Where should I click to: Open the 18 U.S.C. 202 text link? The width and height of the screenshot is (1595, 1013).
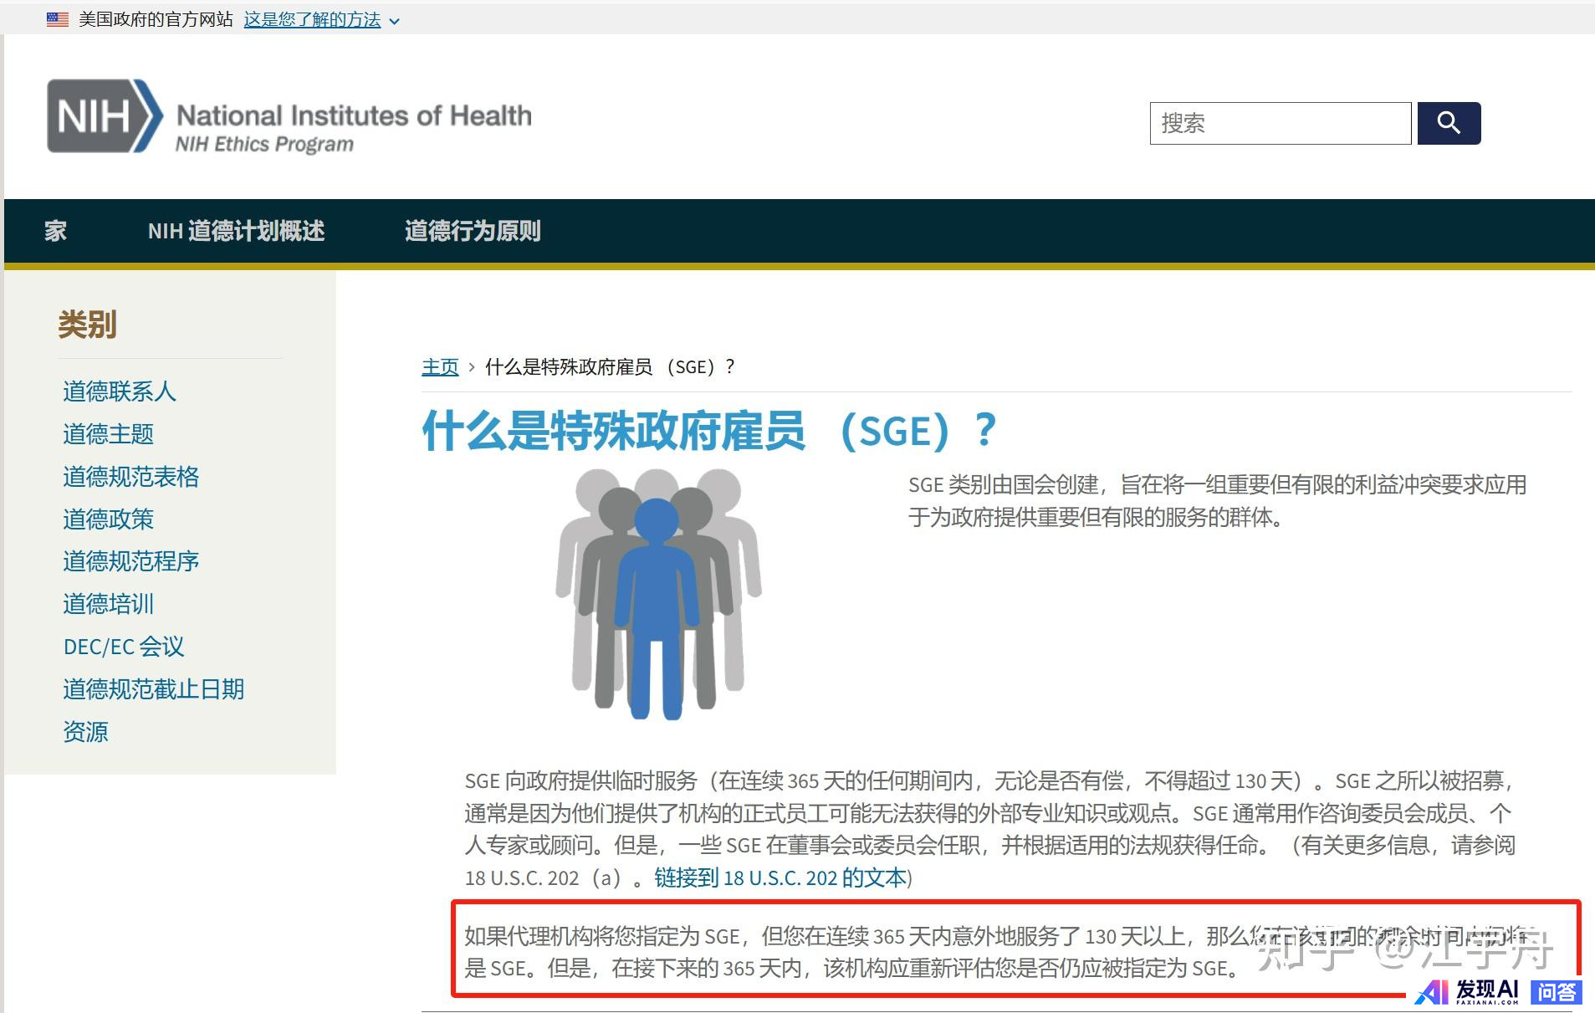781,877
